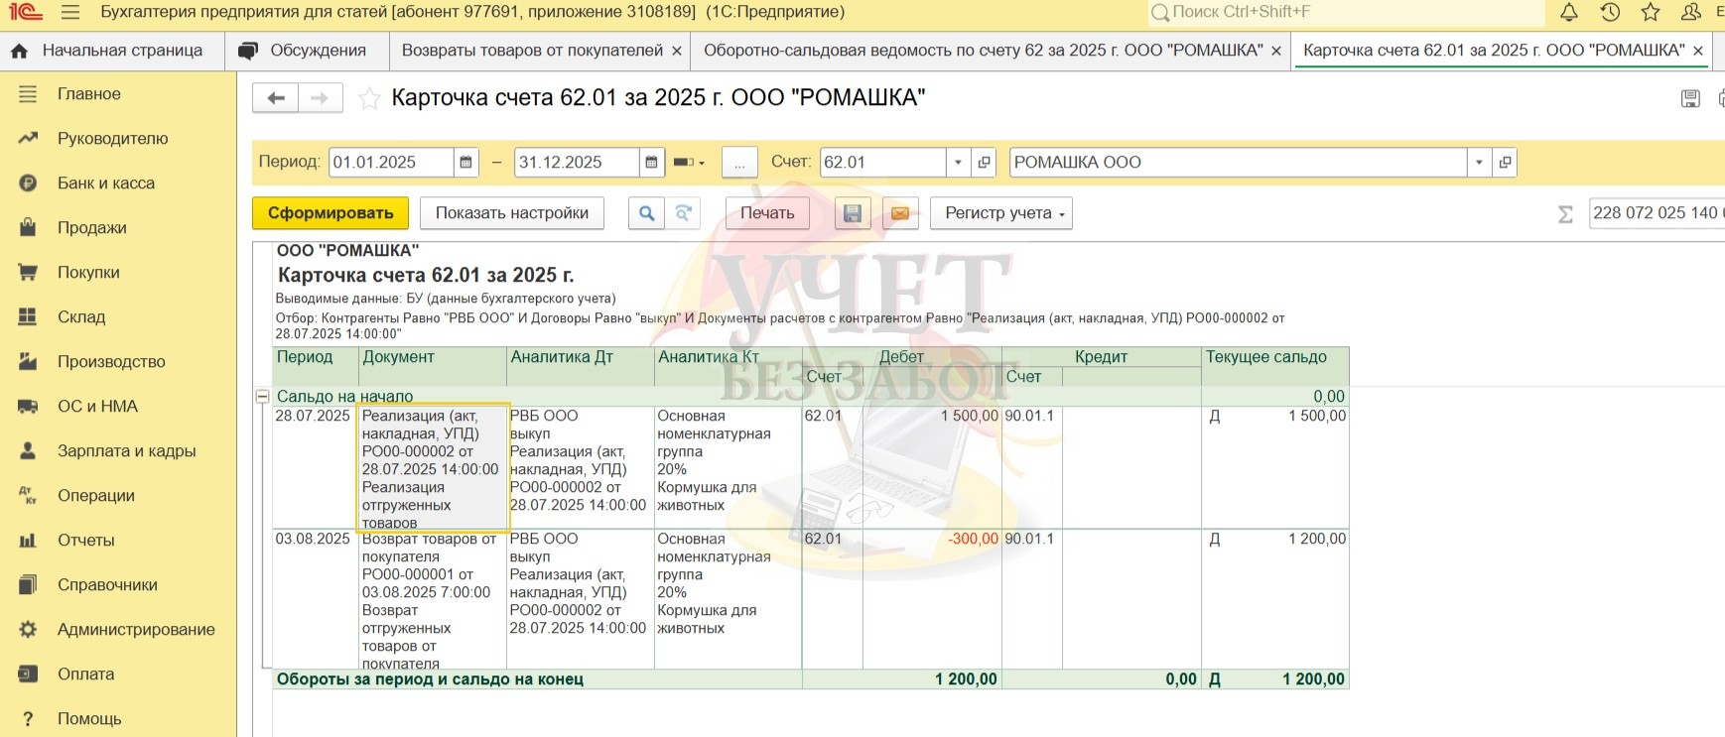
Task: Switch to Возвраты товаров от покупателей tab
Action: pos(532,51)
